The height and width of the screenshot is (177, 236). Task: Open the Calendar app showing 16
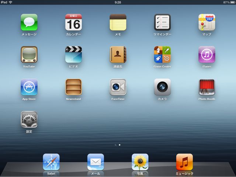pyautogui.click(x=73, y=22)
